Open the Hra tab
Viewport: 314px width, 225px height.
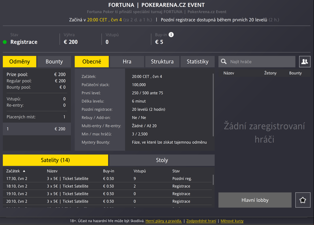[127, 61]
